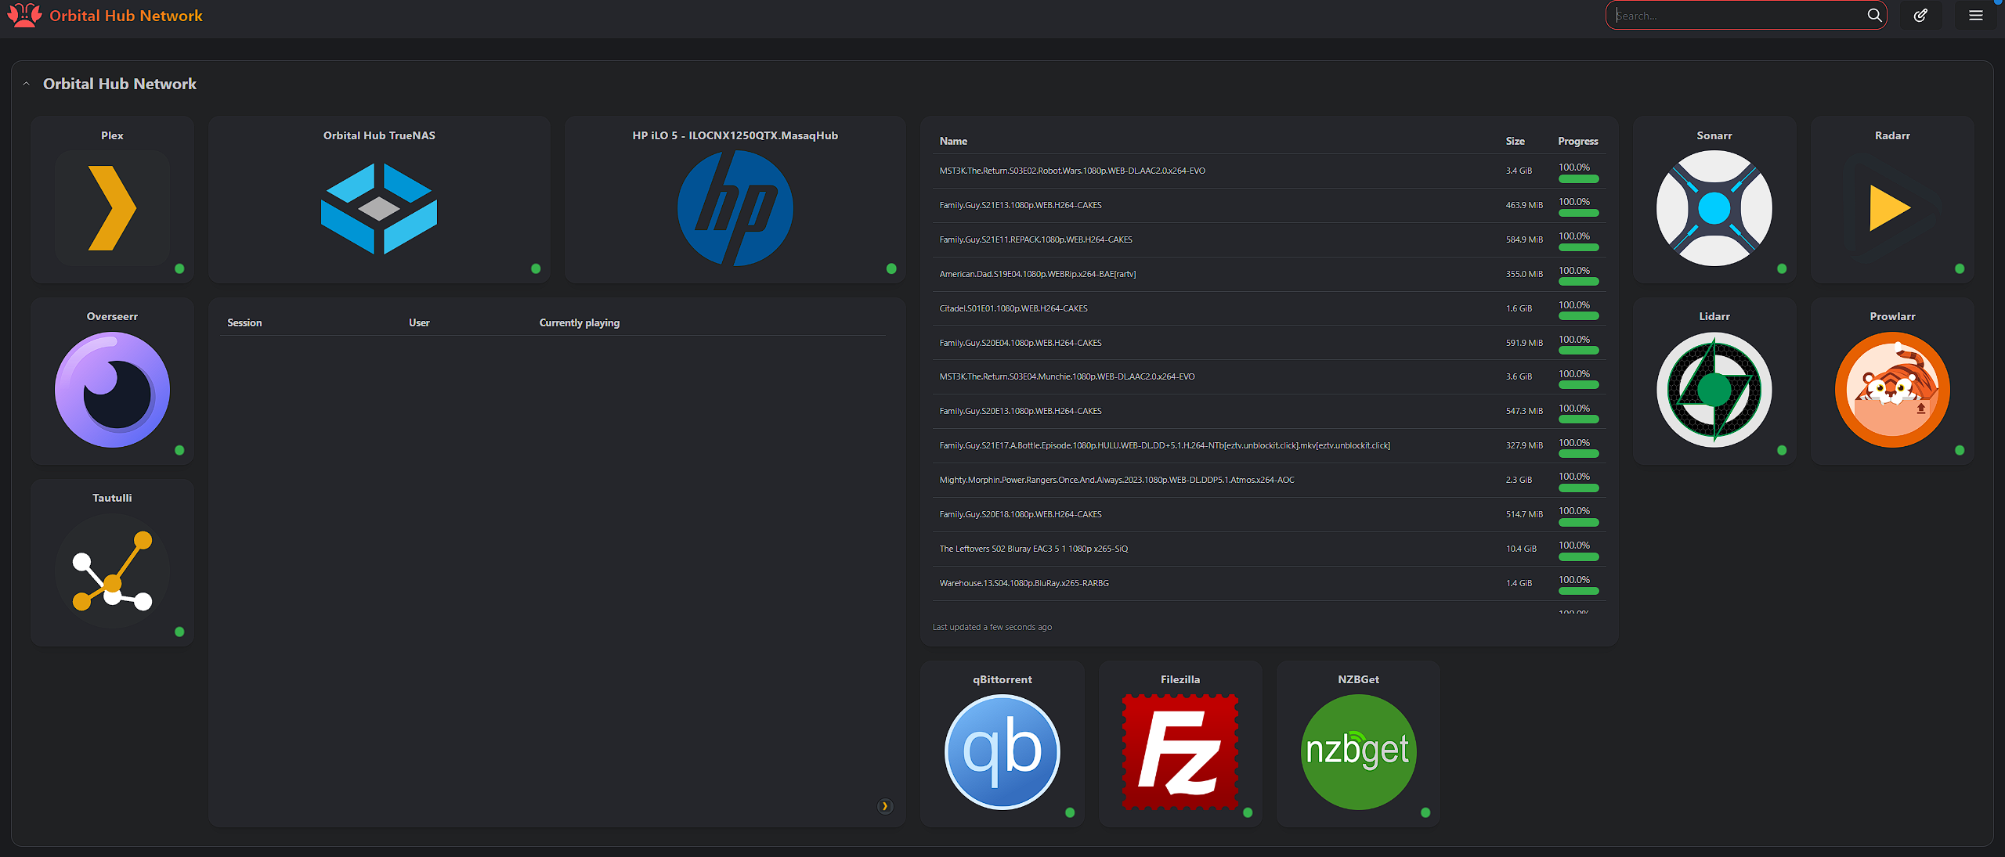This screenshot has width=2005, height=857.
Task: Launch qBittorrent from its icon
Action: tap(1002, 752)
